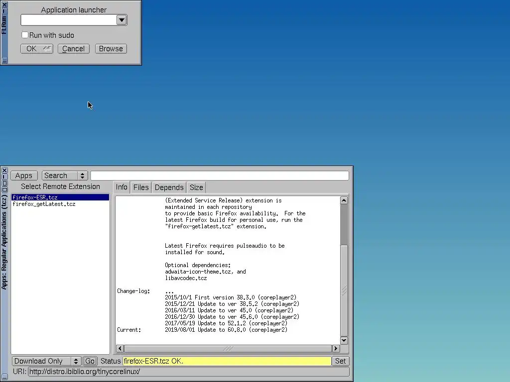
Task: Click the yellow status field showing firefox-ESR.tcz OK
Action: click(227, 361)
